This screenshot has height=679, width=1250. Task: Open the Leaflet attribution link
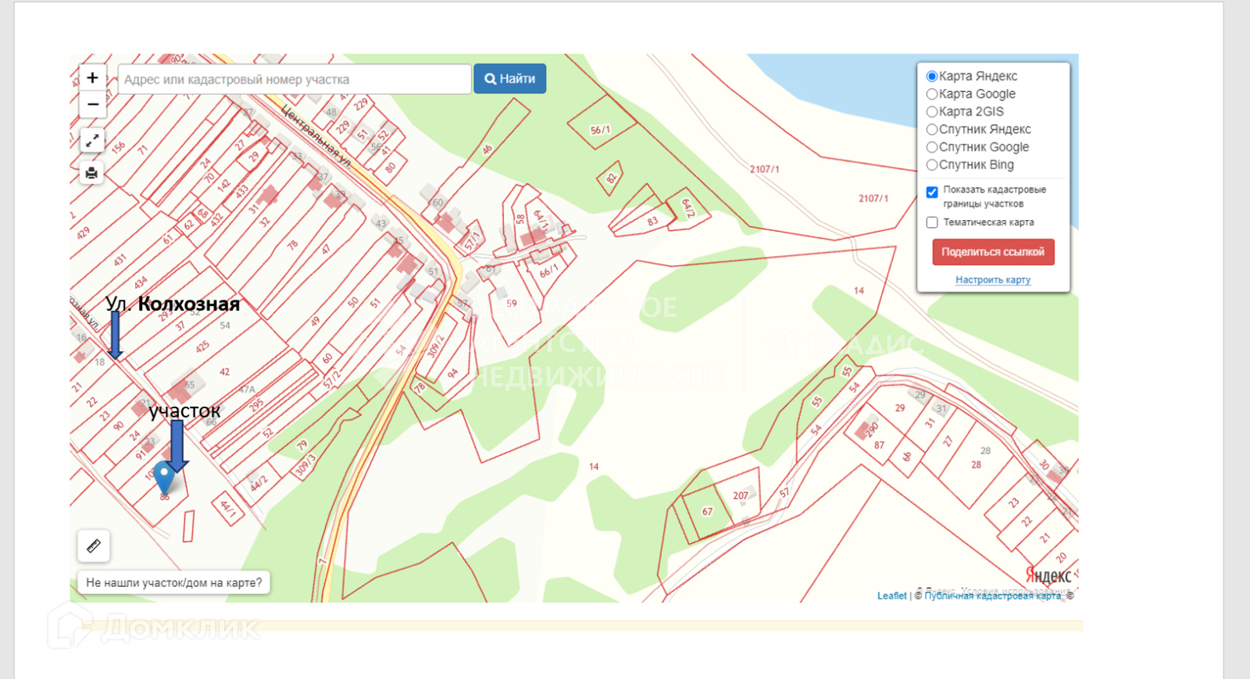tap(891, 595)
